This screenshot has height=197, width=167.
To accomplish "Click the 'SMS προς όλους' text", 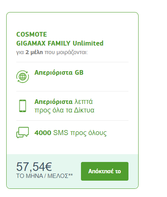I will click(80, 133).
